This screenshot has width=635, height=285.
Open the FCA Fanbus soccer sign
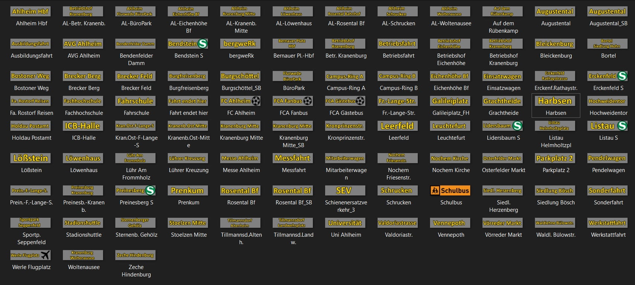[292, 101]
